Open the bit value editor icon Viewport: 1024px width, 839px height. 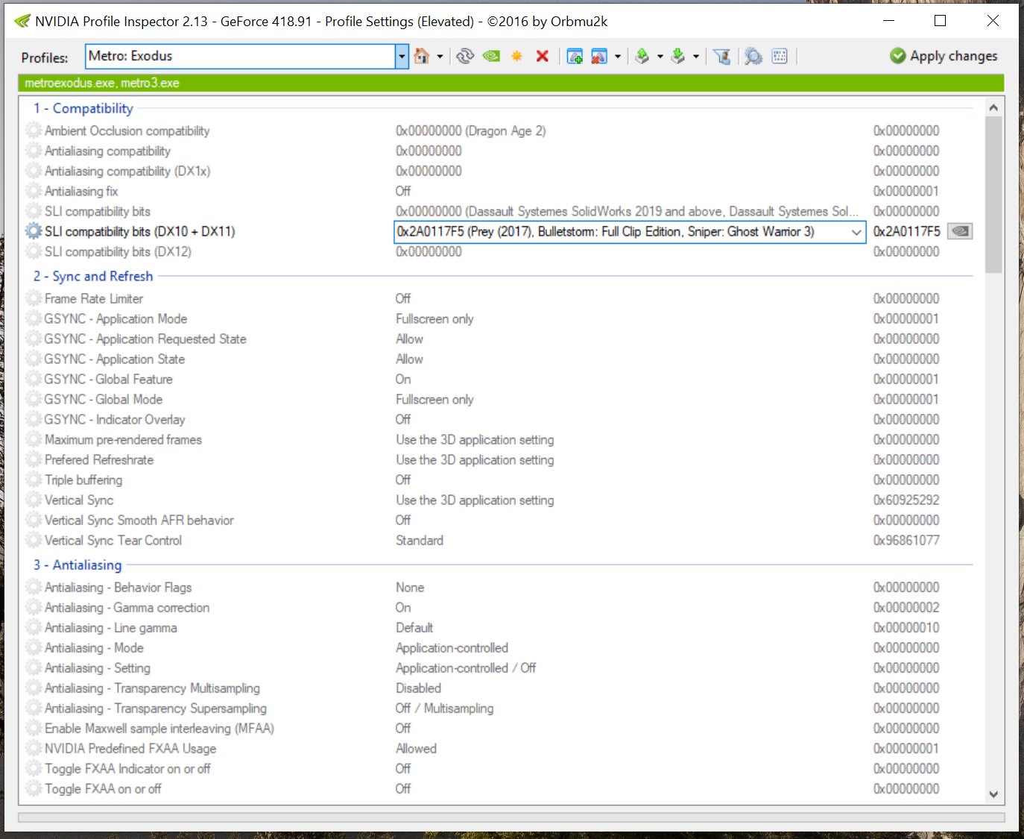[x=780, y=56]
